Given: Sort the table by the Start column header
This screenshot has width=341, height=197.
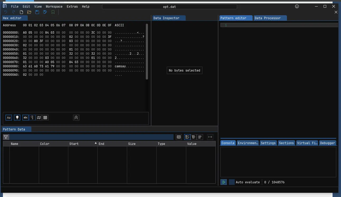Looking at the screenshot, I should pyautogui.click(x=83, y=144).
